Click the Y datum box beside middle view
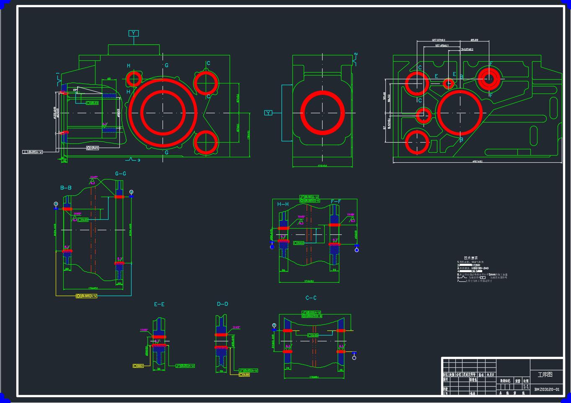 coord(269,113)
